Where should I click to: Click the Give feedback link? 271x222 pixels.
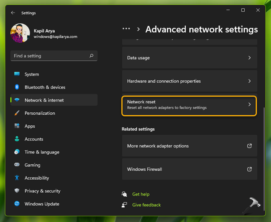pyautogui.click(x=146, y=205)
